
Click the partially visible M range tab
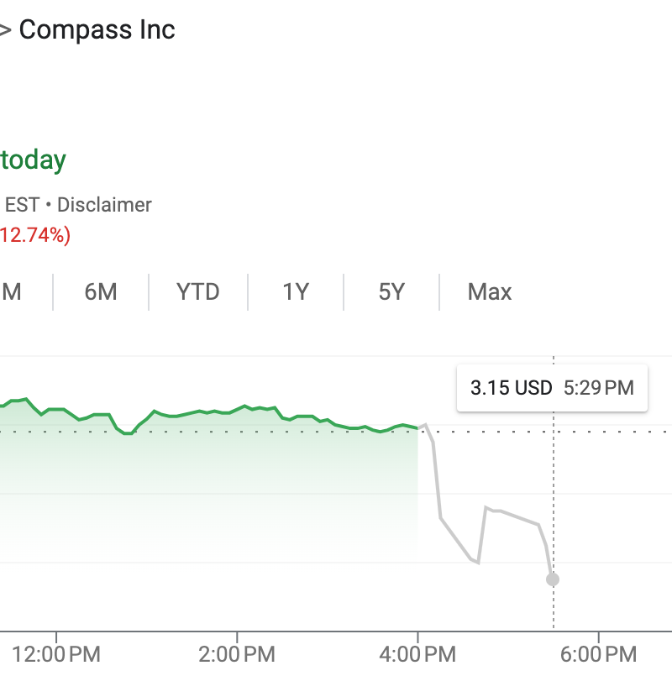click(12, 292)
